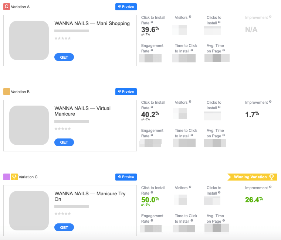This screenshot has width=281, height=240.
Task: Click star rating in Manicure Try On card
Action: 62,213
